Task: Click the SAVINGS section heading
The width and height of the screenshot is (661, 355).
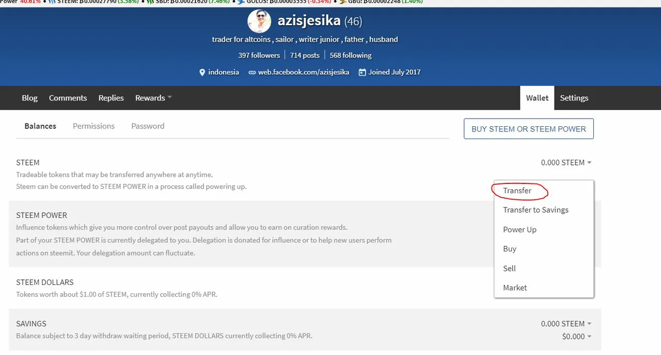Action: (x=31, y=324)
